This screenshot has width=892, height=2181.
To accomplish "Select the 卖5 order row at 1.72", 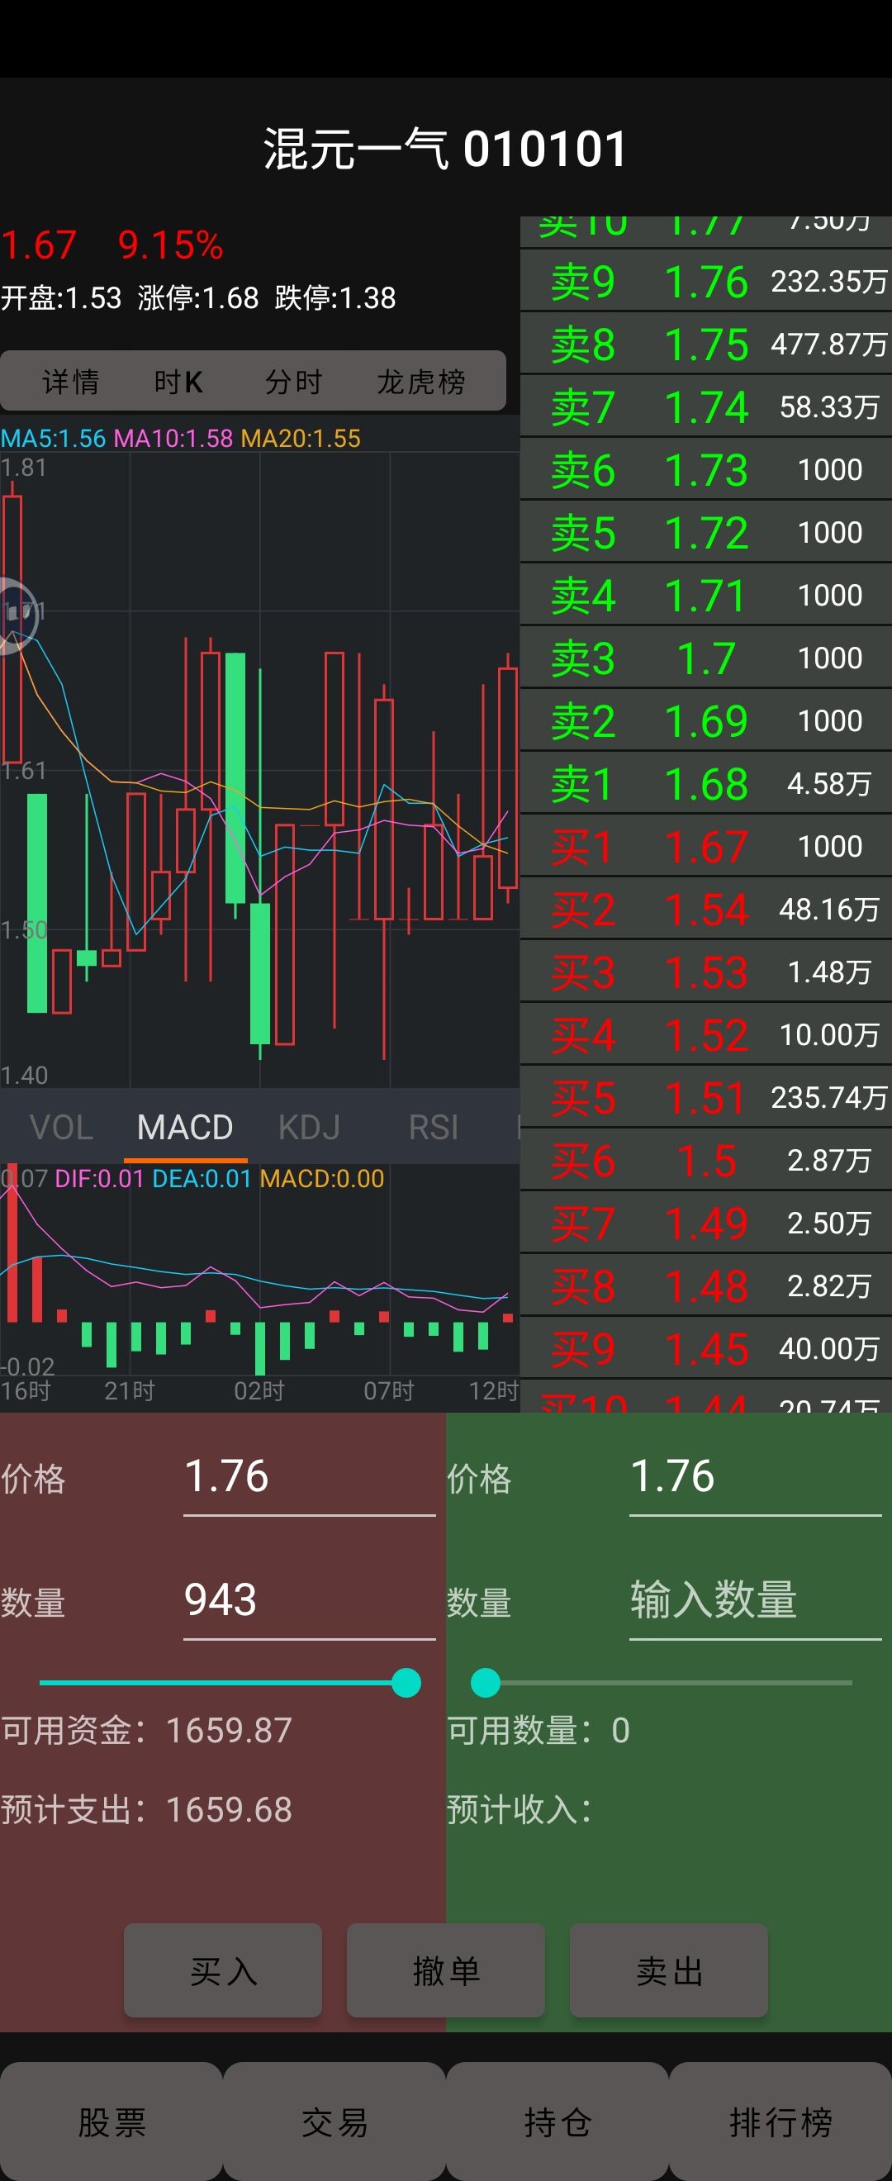I will click(x=706, y=532).
